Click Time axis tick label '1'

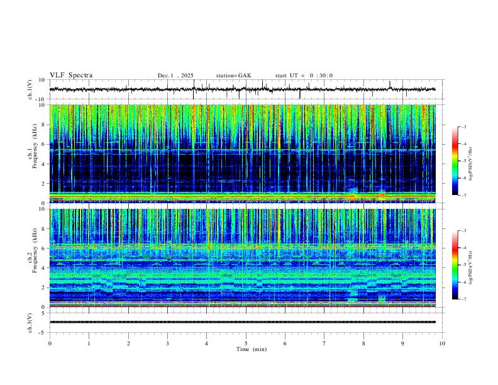coord(89,343)
